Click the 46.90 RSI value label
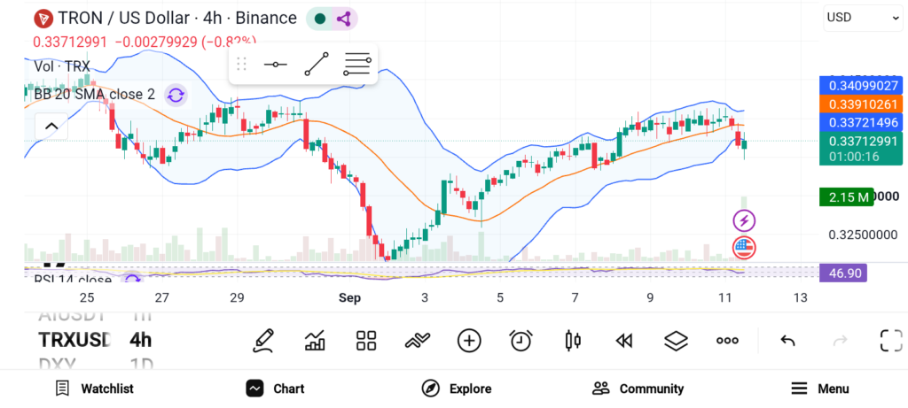The width and height of the screenshot is (908, 408). click(x=843, y=273)
